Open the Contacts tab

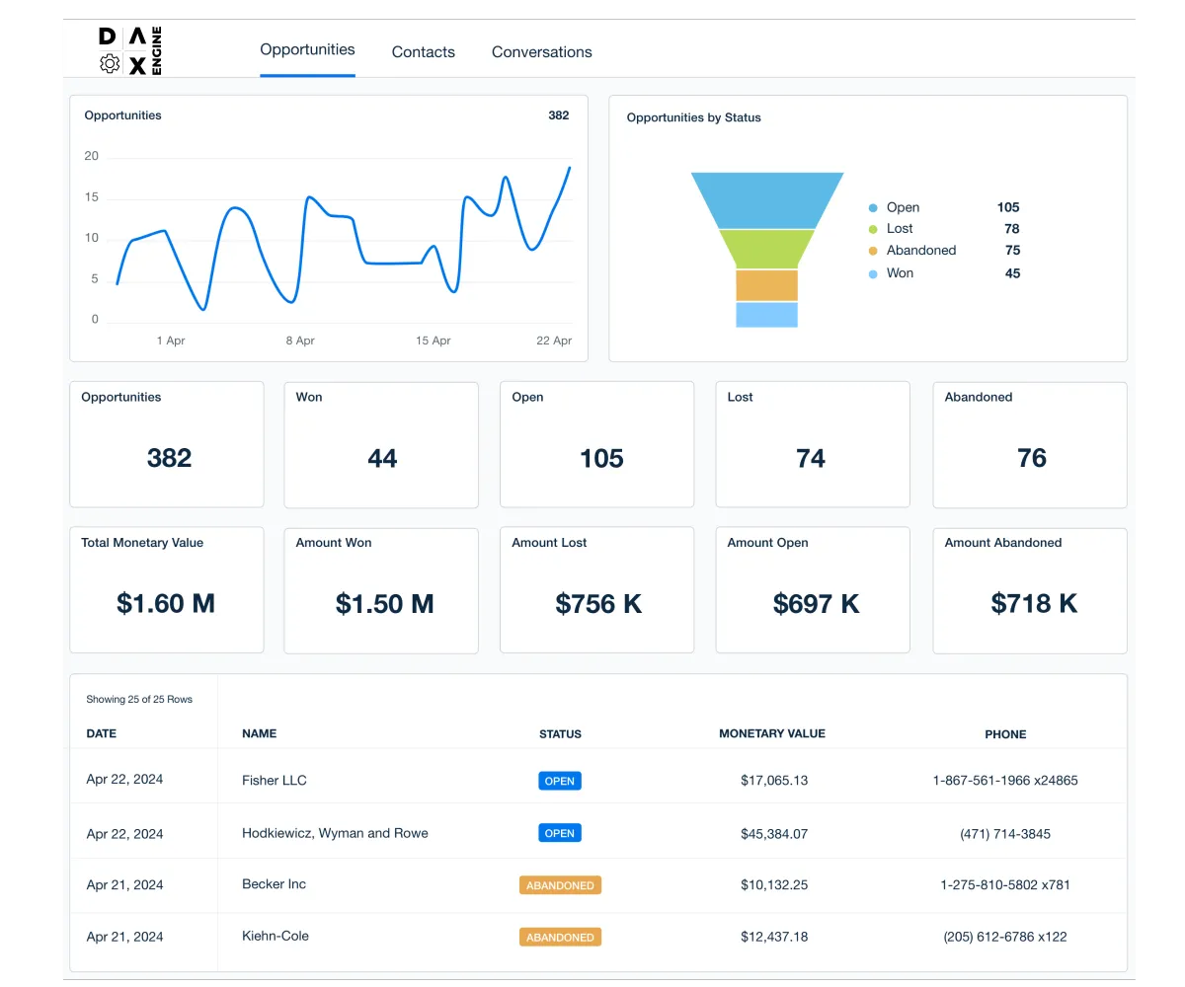(x=424, y=52)
